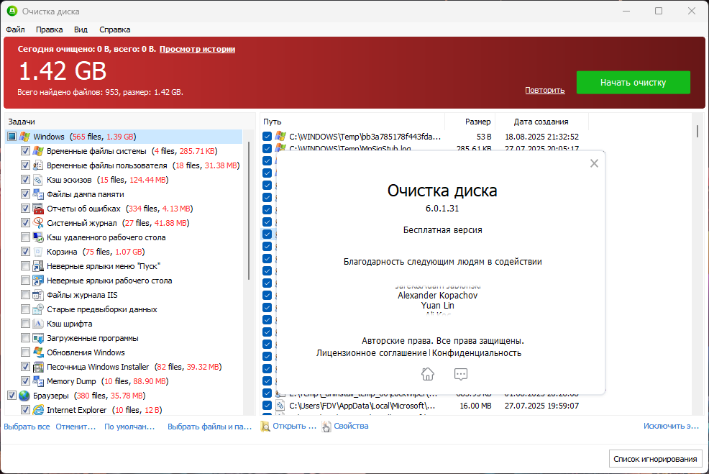Image resolution: width=709 pixels, height=474 pixels.
Task: Sort by Размер column header
Action: tap(470, 122)
